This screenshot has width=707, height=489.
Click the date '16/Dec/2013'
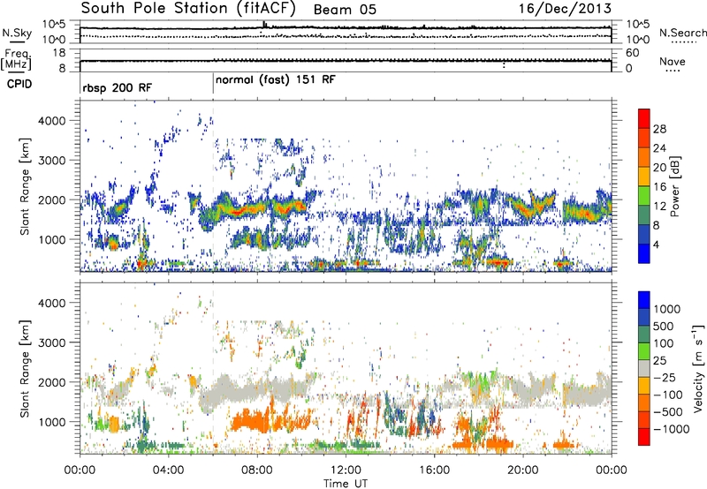click(x=566, y=9)
